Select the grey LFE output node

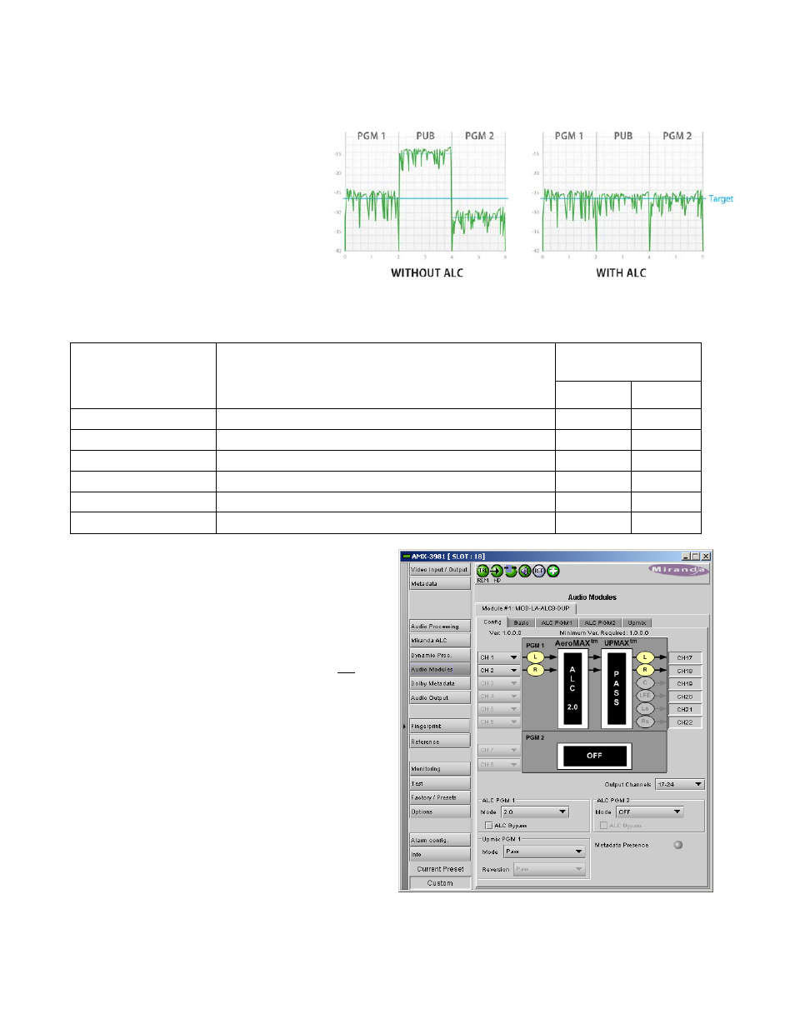[x=645, y=696]
